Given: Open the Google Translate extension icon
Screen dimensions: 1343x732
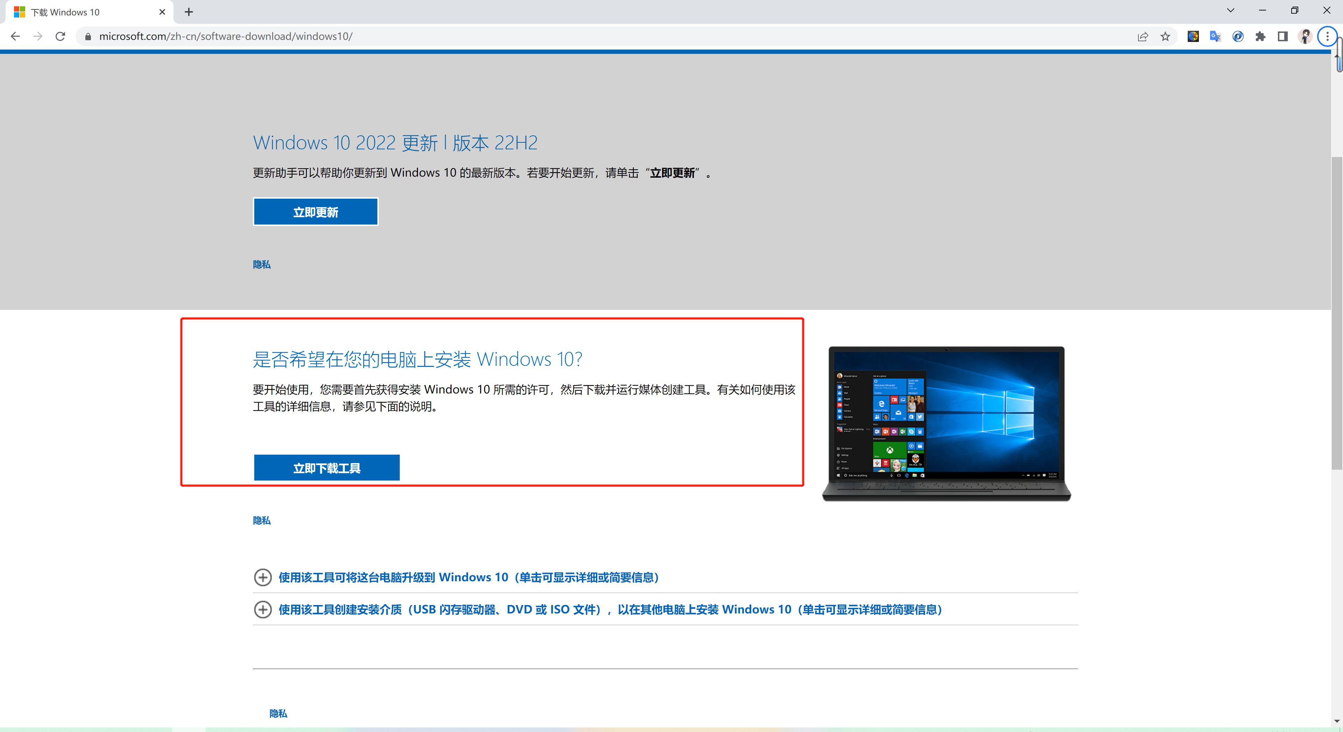Looking at the screenshot, I should coord(1215,36).
